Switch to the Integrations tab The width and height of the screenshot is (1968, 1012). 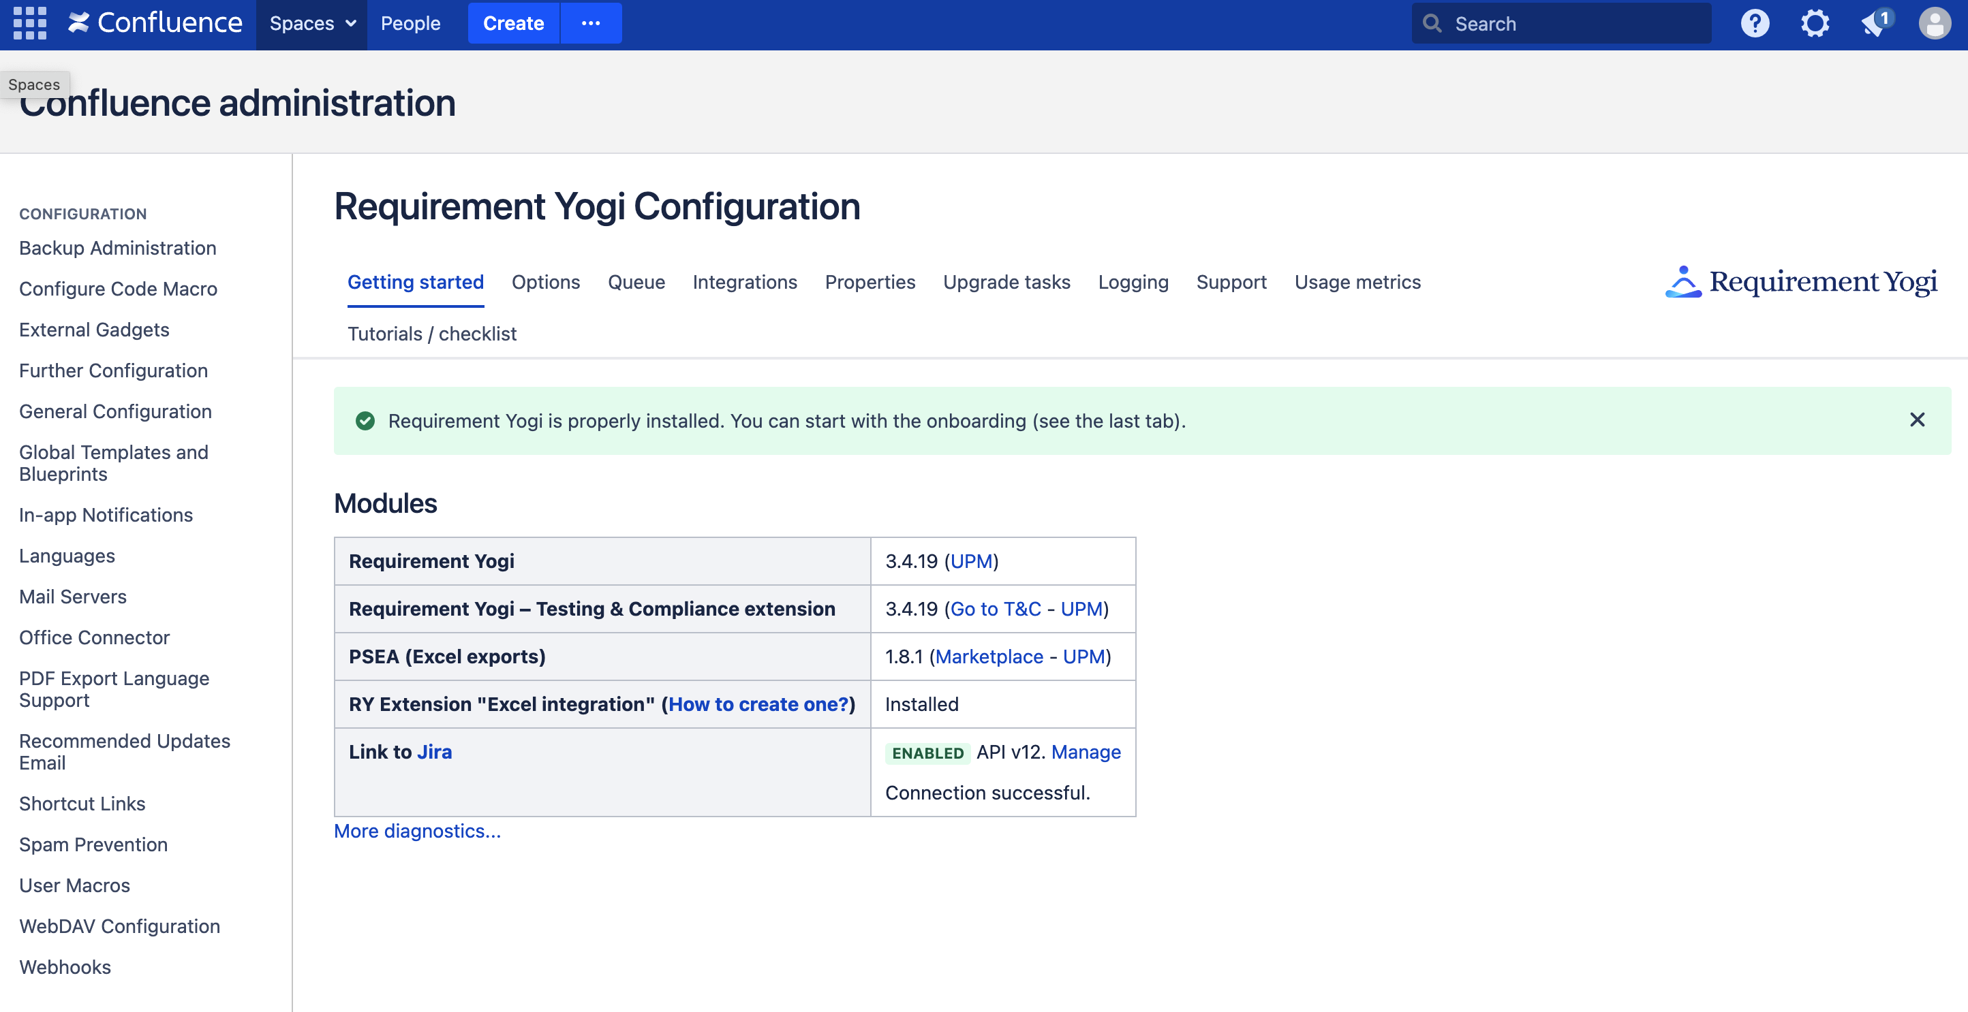point(744,283)
